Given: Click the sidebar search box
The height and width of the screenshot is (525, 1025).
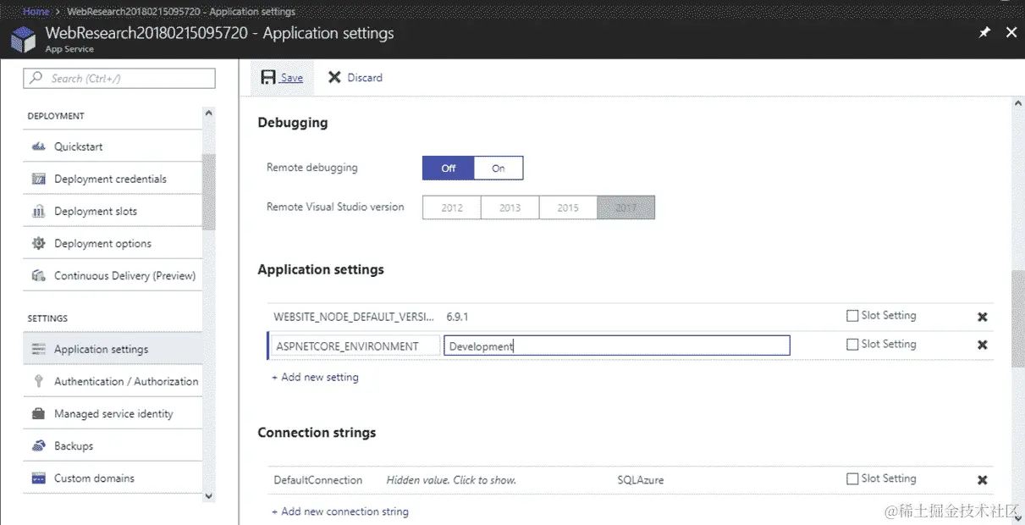Looking at the screenshot, I should (x=119, y=78).
